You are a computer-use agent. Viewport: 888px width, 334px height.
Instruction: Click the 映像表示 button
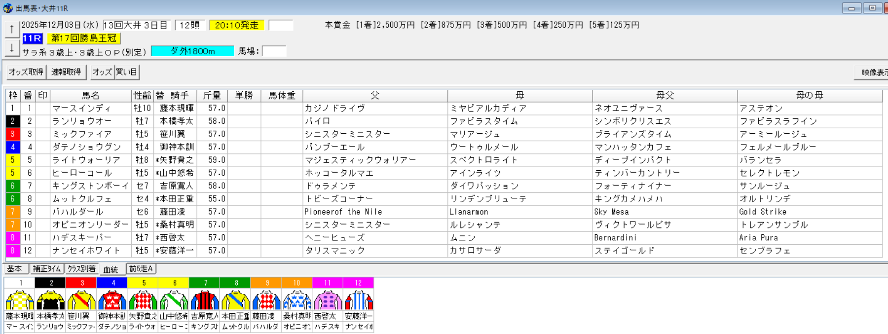pyautogui.click(x=872, y=73)
